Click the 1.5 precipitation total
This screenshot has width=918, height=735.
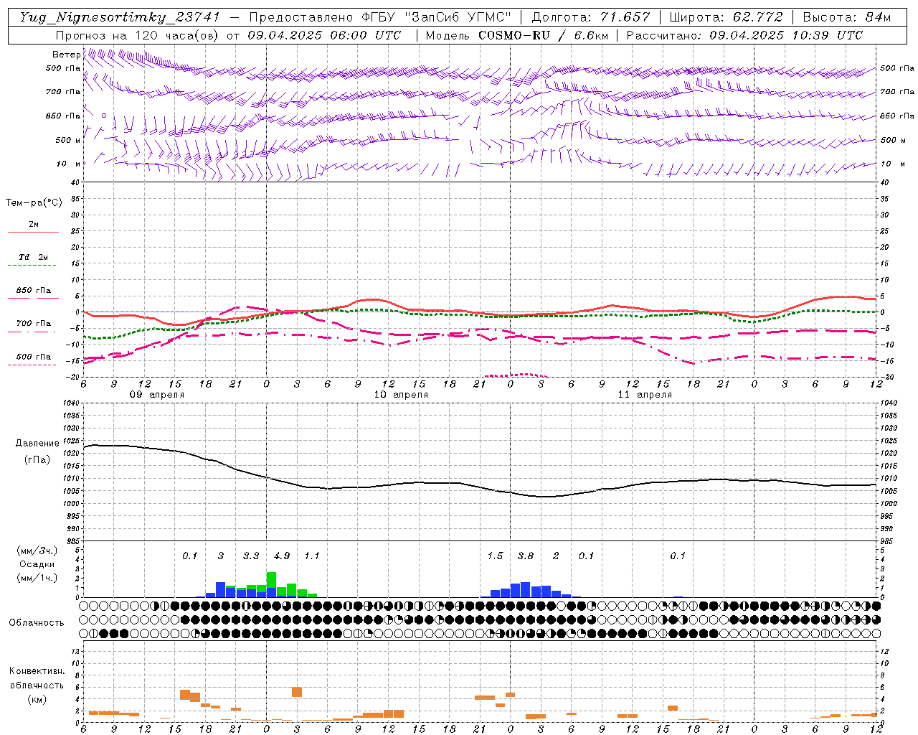(495, 556)
